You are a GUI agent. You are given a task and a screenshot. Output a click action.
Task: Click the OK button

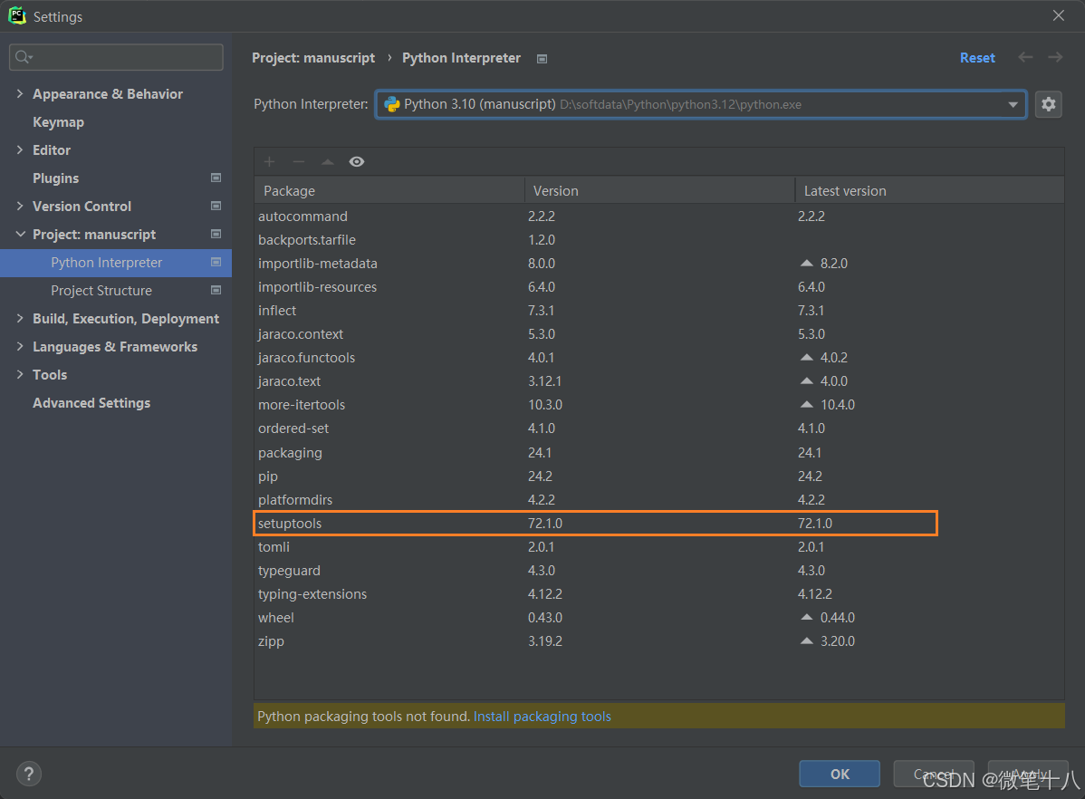[840, 774]
